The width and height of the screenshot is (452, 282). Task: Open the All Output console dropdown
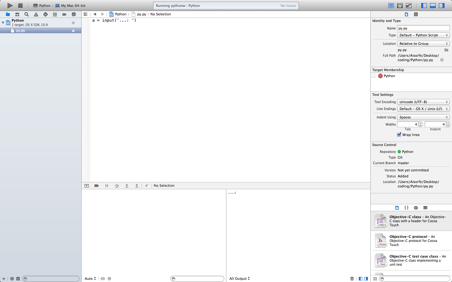(239, 279)
